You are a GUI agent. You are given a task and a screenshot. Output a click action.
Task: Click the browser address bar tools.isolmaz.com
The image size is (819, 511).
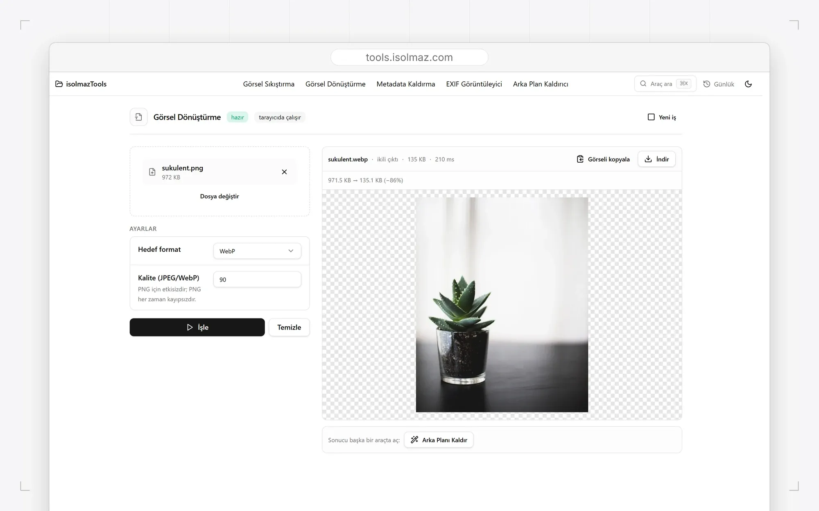409,57
